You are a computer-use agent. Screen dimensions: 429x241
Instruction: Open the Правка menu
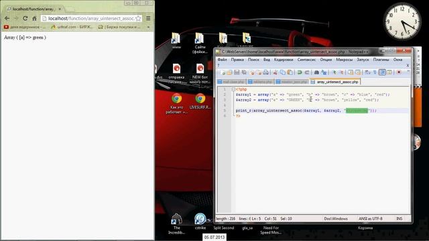coord(237,60)
